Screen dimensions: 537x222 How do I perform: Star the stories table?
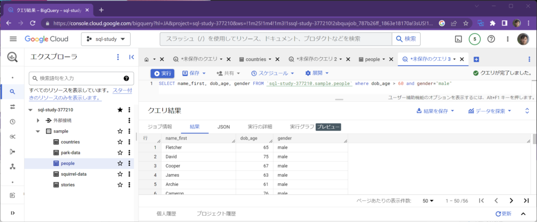pos(120,185)
